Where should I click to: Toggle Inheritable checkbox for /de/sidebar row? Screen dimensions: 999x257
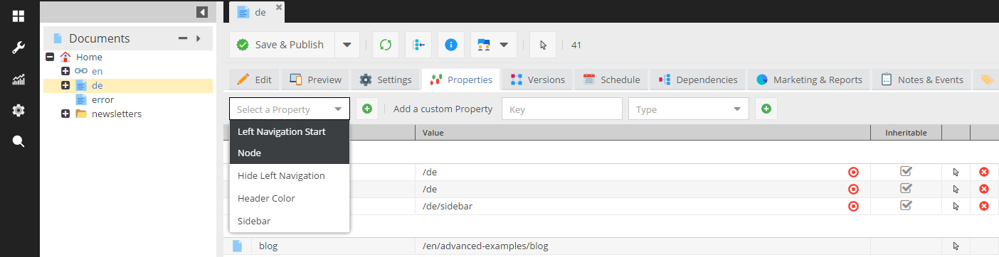(x=906, y=205)
